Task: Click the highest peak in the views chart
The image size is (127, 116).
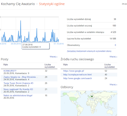Action: coord(21,21)
